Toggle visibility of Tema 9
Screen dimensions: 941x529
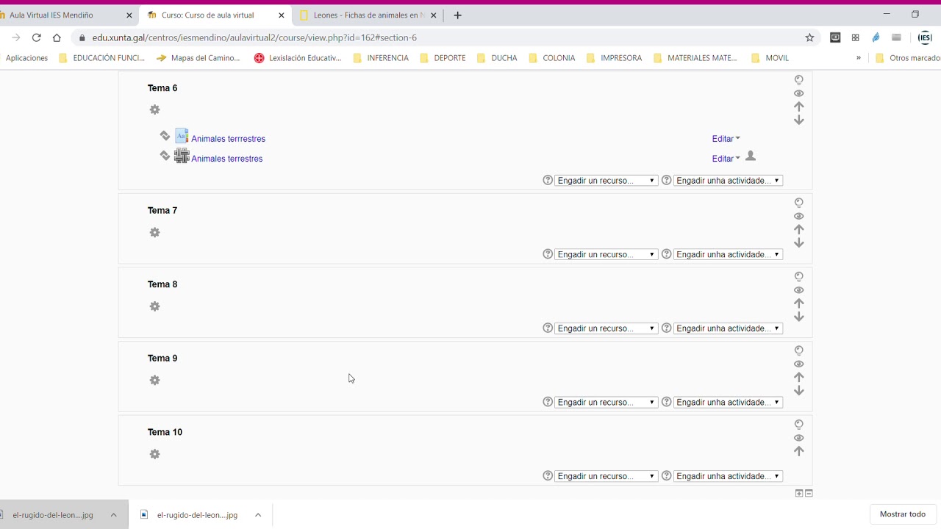pyautogui.click(x=799, y=364)
